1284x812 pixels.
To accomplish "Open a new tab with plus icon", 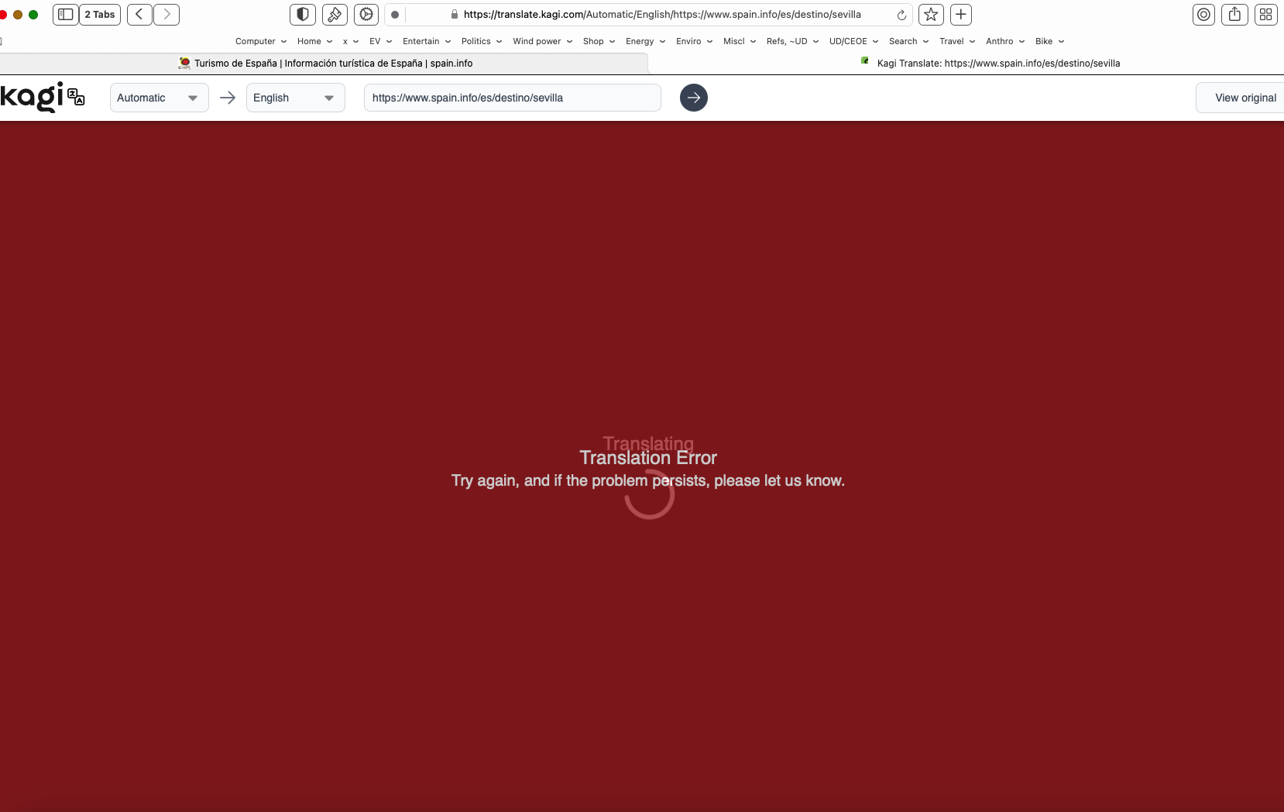I will (x=960, y=15).
